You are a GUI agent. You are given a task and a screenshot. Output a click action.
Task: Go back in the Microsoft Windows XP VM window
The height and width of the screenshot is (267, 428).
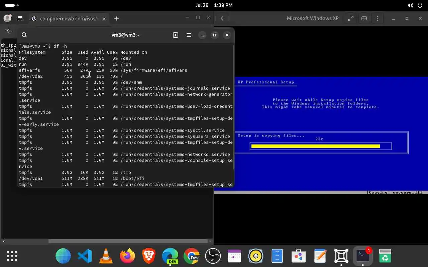tap(222, 18)
